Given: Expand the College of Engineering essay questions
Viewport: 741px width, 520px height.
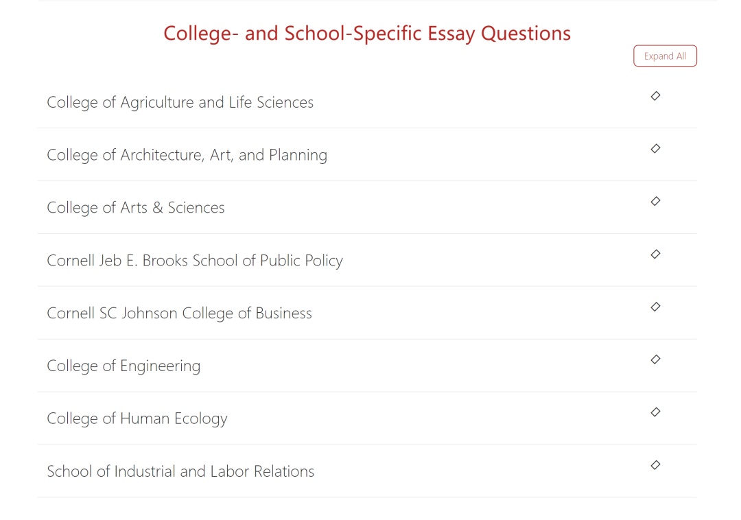Looking at the screenshot, I should click(123, 366).
